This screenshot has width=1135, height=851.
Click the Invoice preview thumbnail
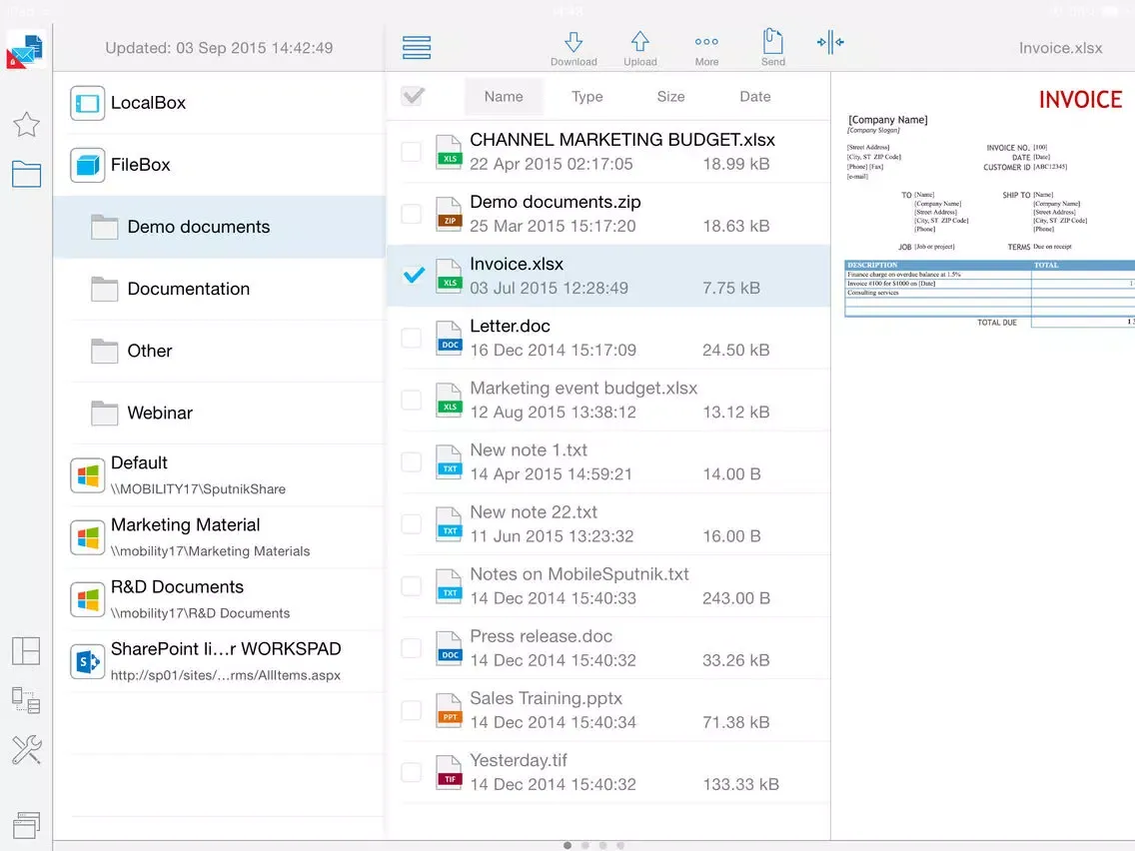click(x=989, y=208)
